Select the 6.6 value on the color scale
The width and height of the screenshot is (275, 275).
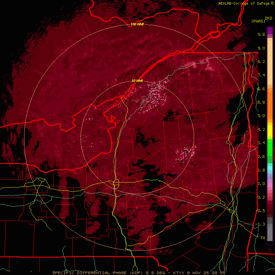pos(261,89)
